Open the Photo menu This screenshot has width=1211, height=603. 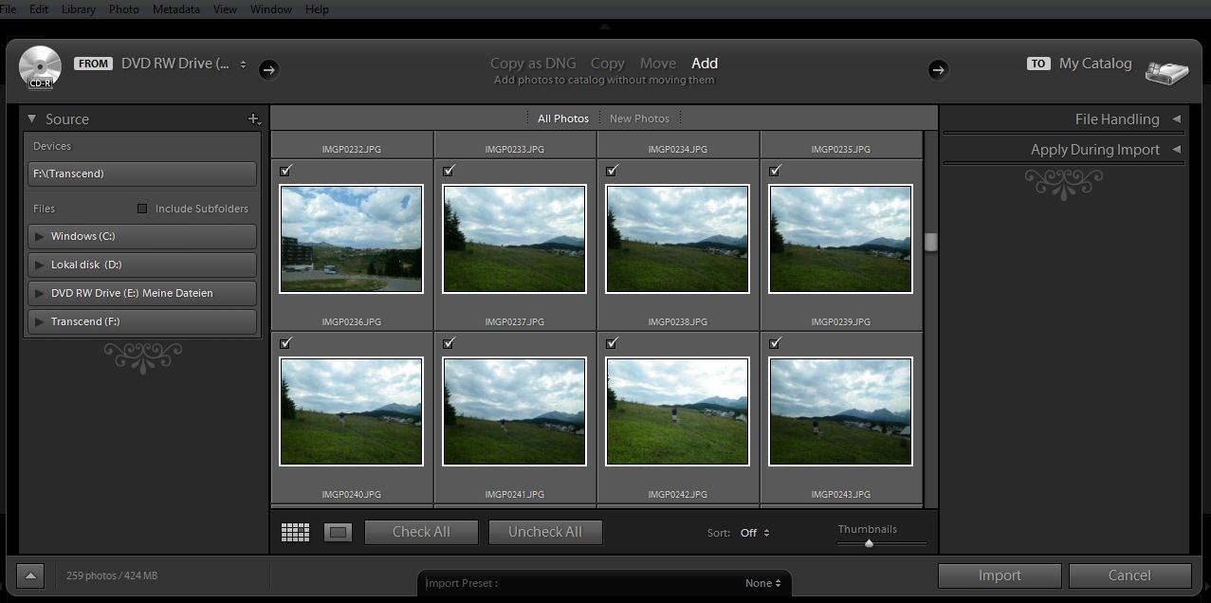123,9
